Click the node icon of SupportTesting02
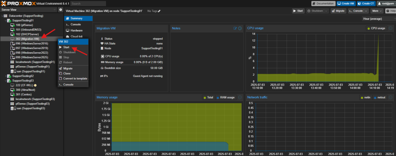This screenshot has height=156, width=396. click(x=9, y=76)
